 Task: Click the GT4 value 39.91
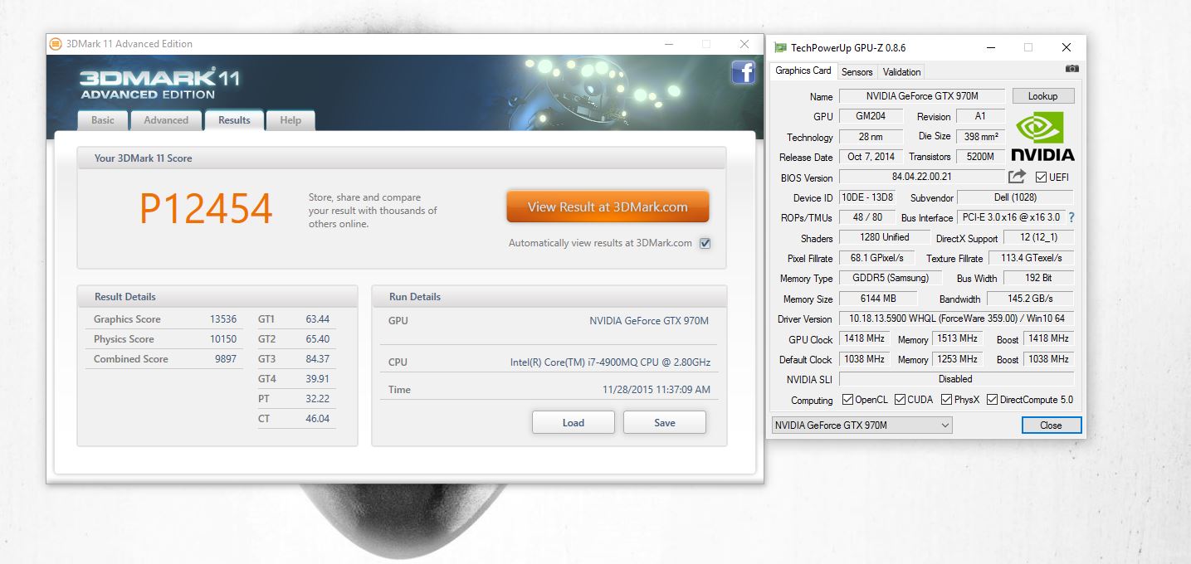(317, 379)
